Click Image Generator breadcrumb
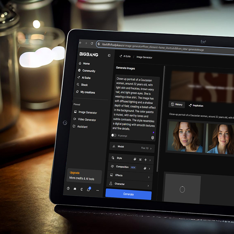234x234 pixels. point(144,57)
